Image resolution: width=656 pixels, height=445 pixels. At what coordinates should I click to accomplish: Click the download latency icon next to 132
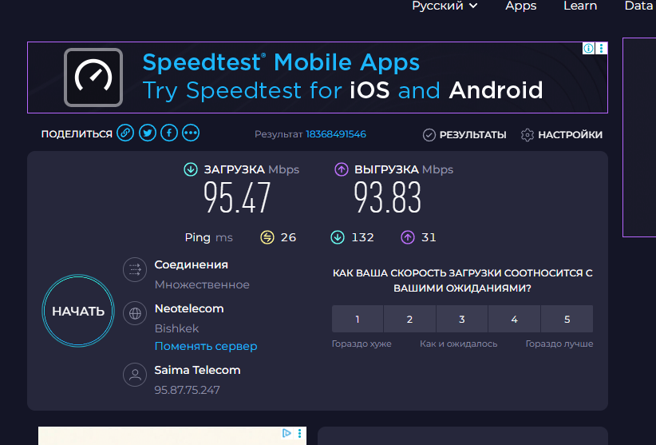[x=338, y=237]
